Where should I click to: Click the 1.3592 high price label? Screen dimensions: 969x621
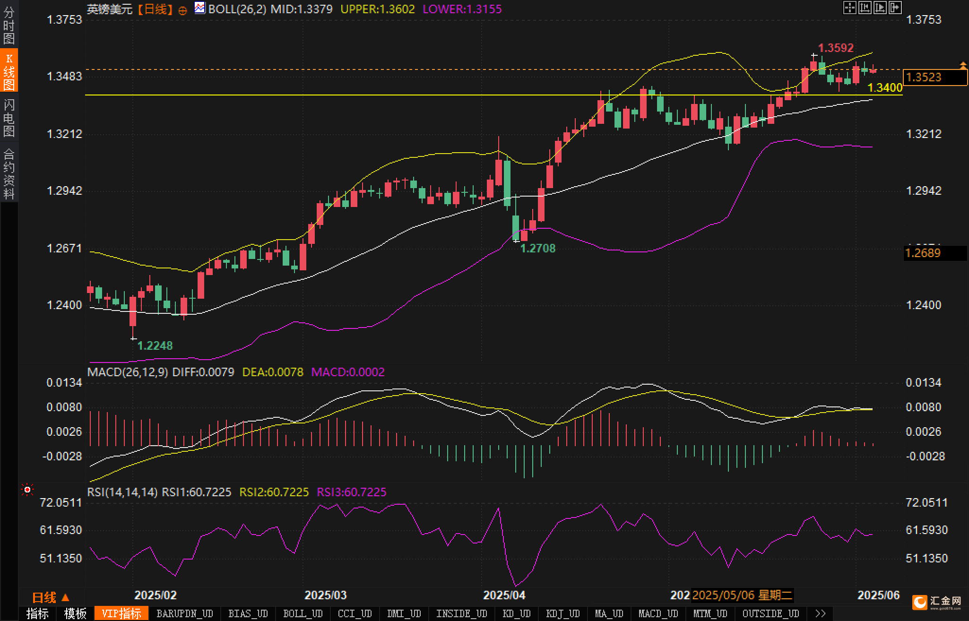point(836,48)
